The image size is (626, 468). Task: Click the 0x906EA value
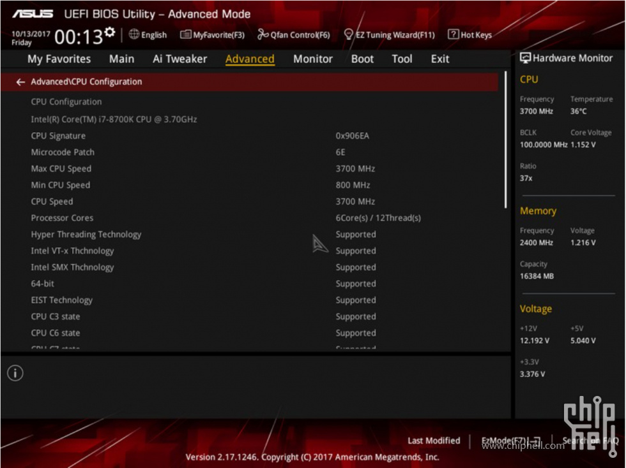pos(352,136)
